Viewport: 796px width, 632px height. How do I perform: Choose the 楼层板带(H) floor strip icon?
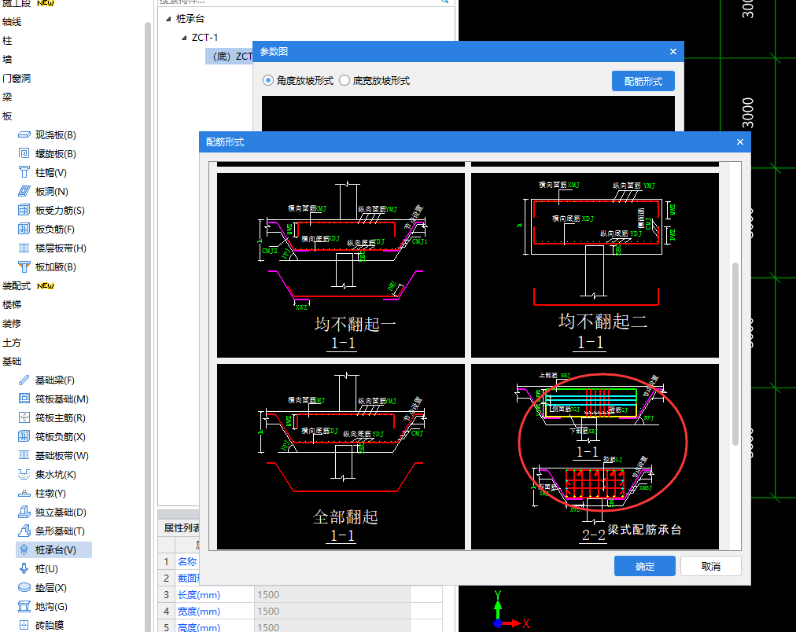(24, 248)
